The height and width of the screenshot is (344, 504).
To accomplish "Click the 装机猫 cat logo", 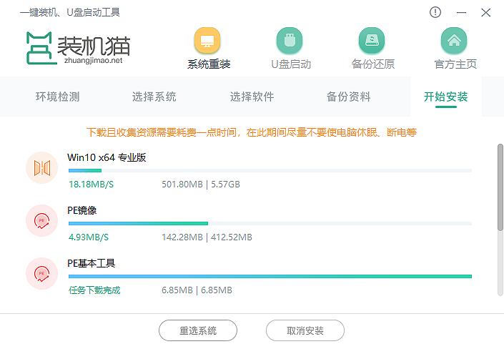I will (41, 49).
